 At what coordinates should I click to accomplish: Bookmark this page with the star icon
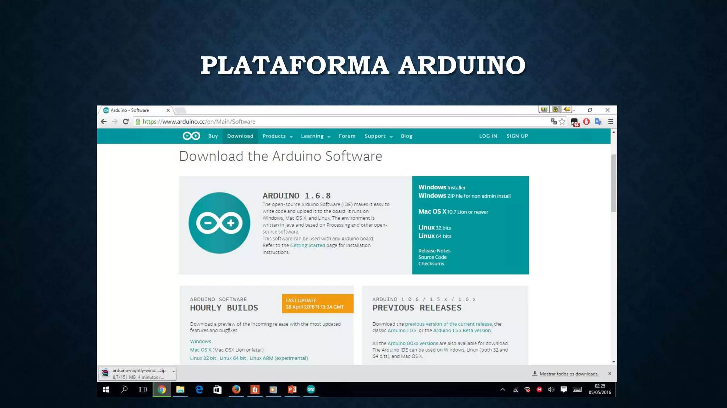[562, 121]
